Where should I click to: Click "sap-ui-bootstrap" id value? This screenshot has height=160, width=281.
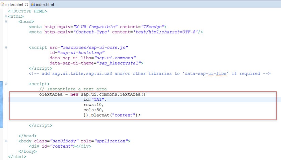tap(81, 53)
